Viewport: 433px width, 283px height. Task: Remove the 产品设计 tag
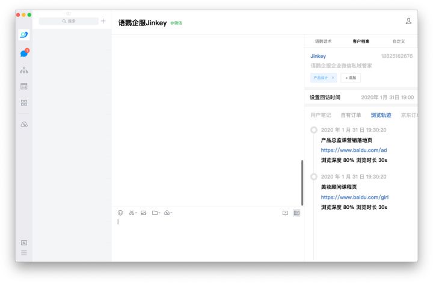333,78
